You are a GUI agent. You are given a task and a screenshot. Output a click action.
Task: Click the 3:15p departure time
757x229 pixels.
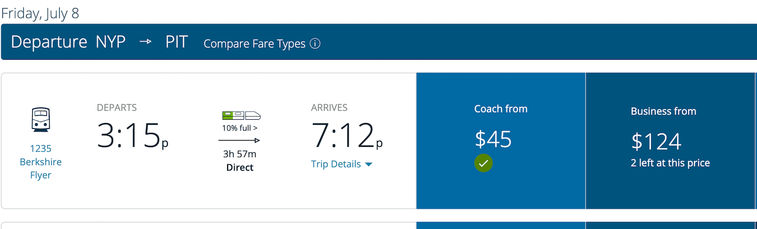point(132,136)
